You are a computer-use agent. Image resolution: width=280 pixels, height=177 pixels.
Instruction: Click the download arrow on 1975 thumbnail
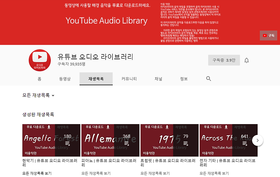[x=167, y=127]
